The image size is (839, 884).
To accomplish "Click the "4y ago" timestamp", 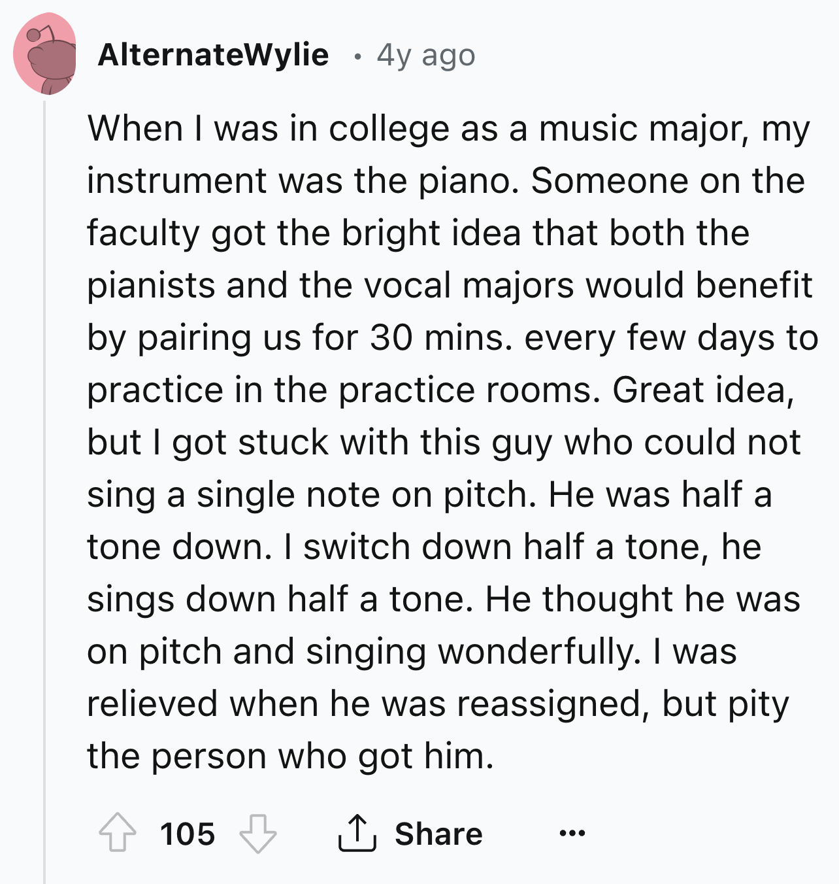I will click(425, 56).
